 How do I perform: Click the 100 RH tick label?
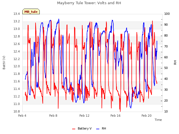tap(167, 14)
